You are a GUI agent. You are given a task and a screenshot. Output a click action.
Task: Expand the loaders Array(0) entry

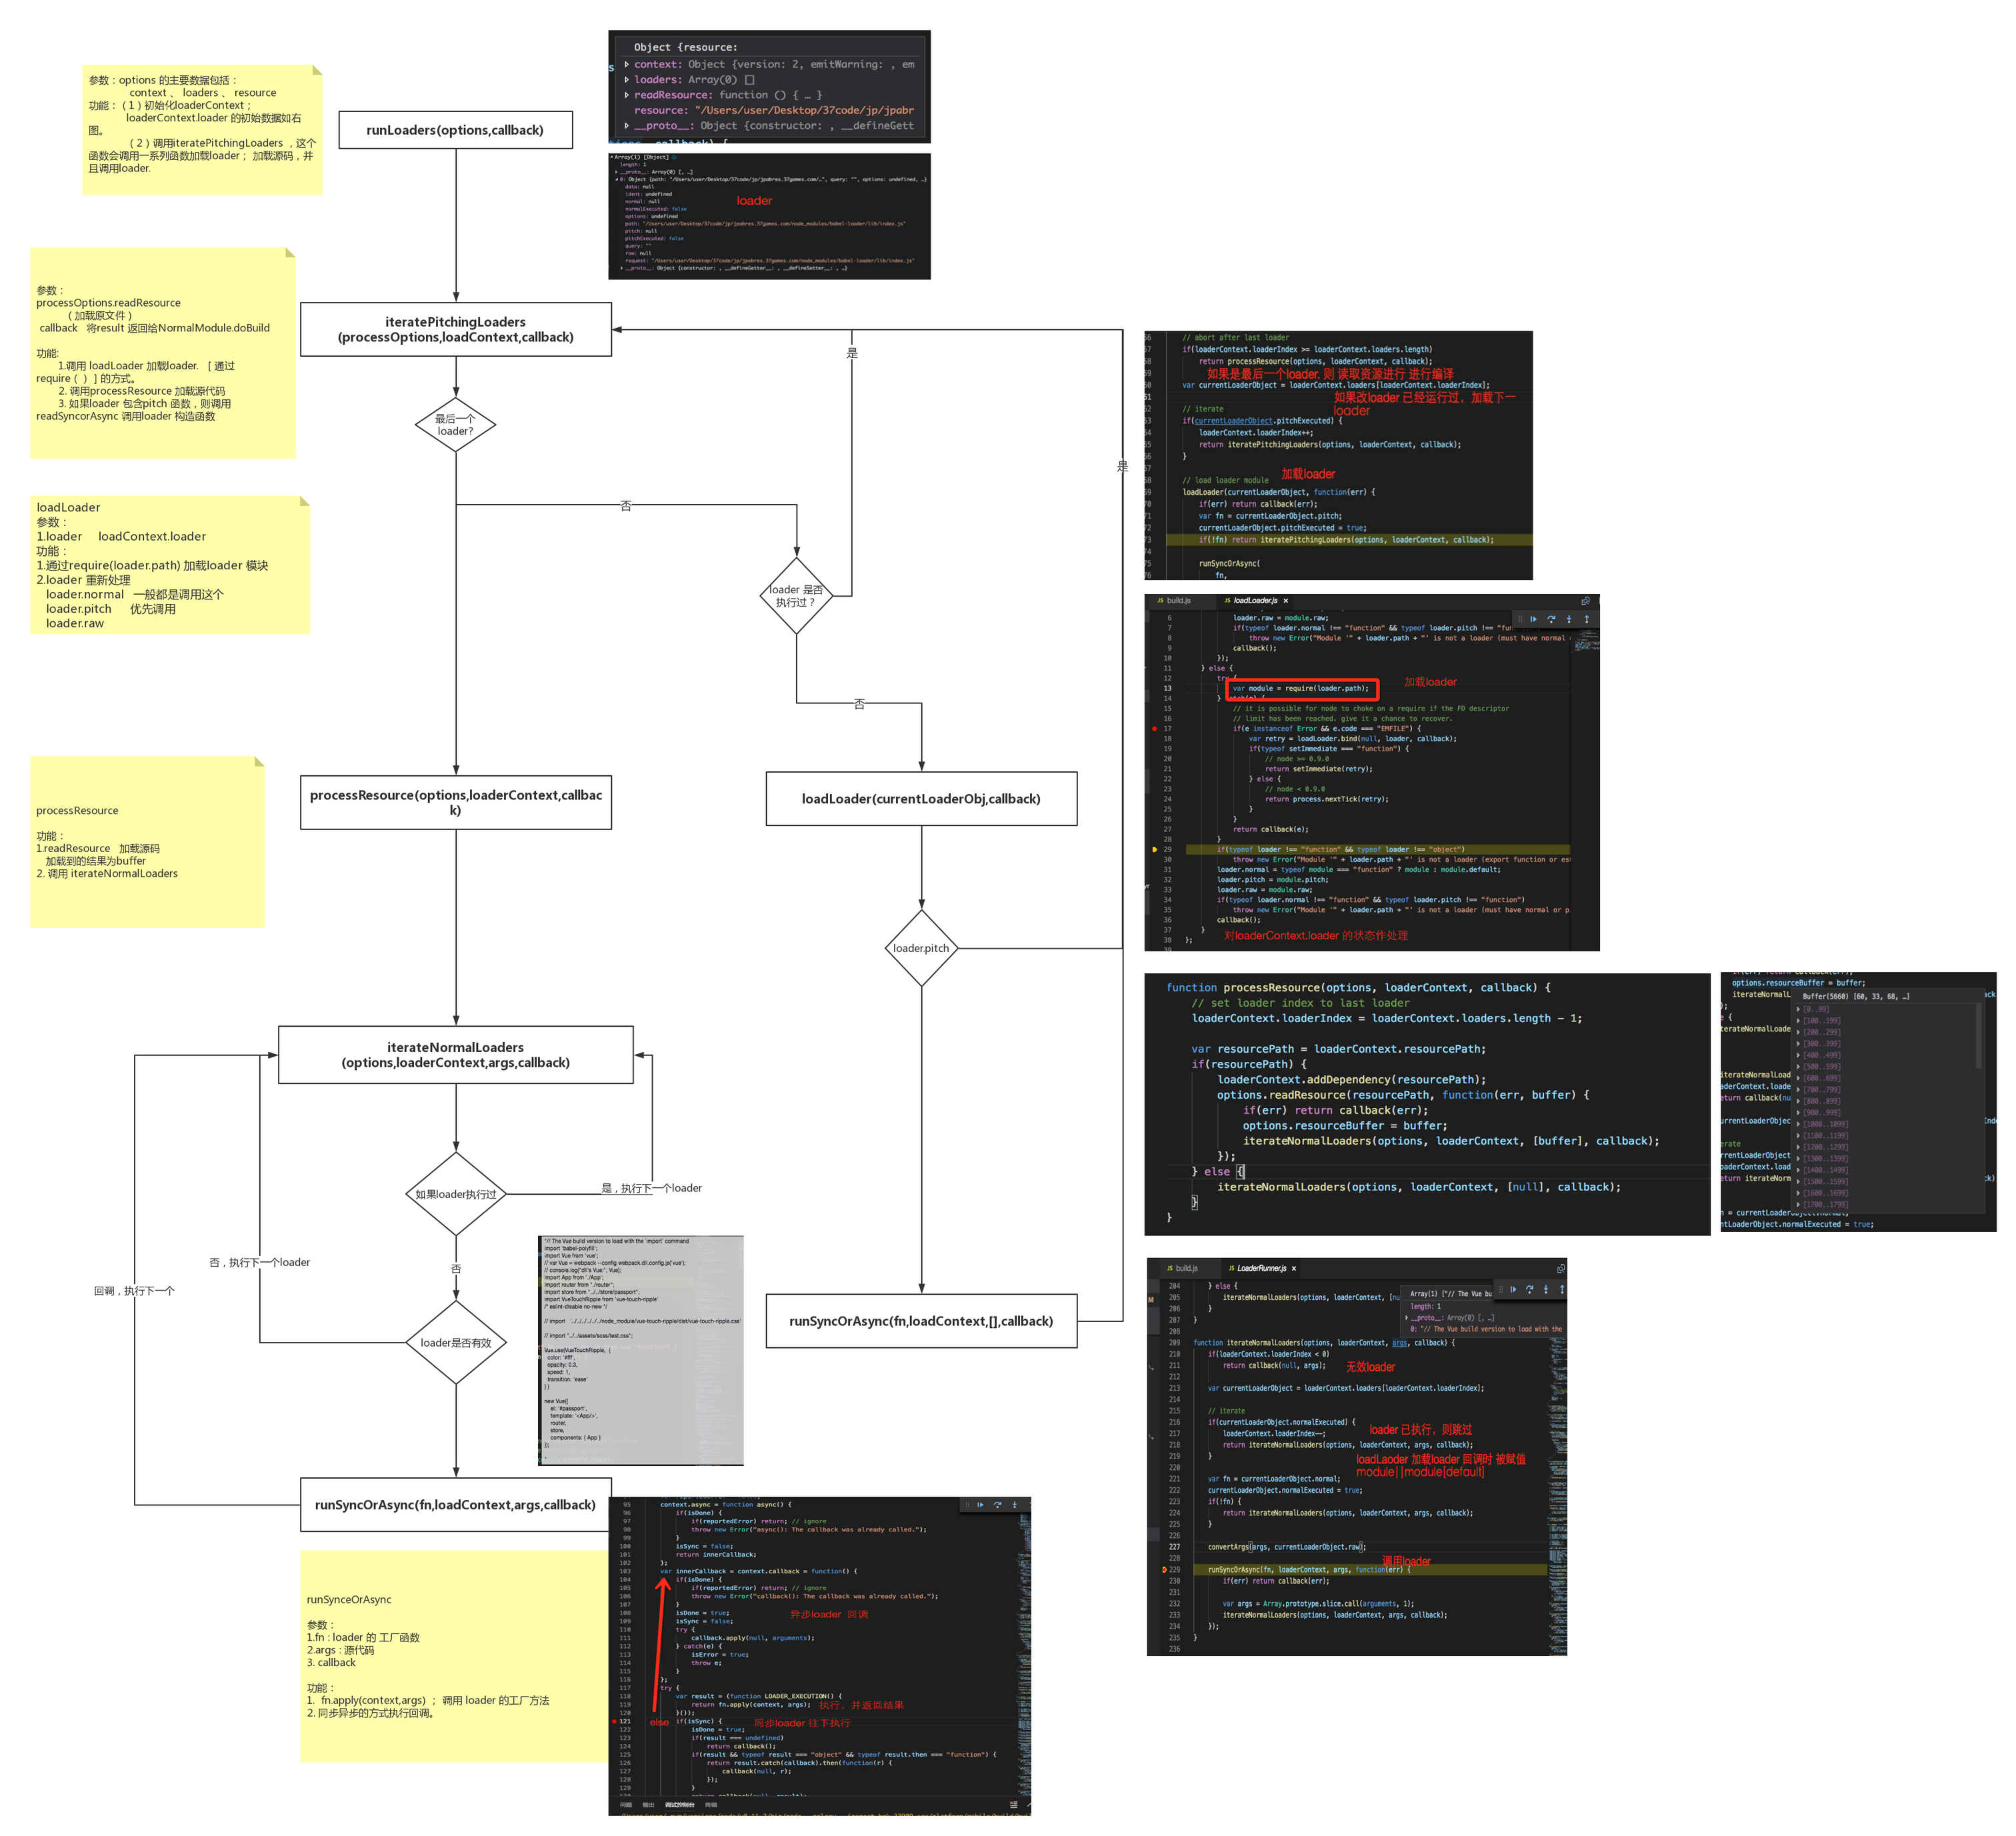click(x=627, y=80)
